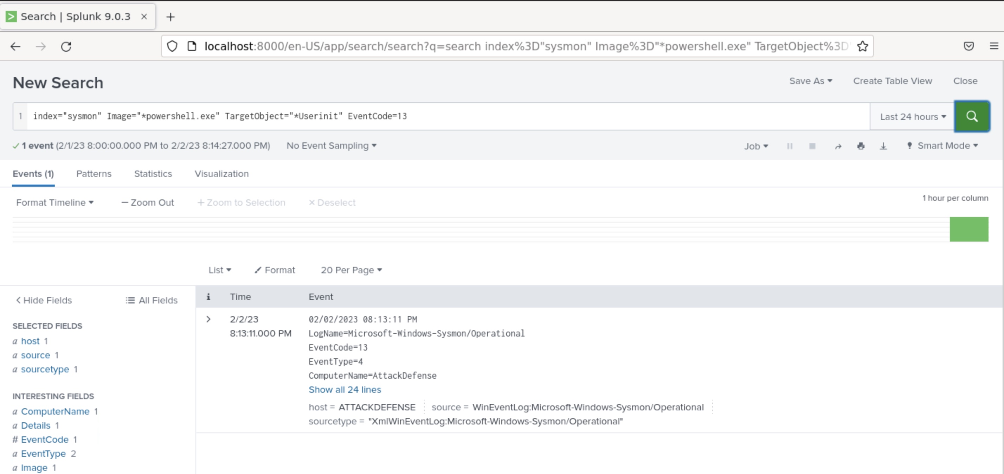Change the 20 Per Page setting
This screenshot has width=1004, height=474.
351,270
